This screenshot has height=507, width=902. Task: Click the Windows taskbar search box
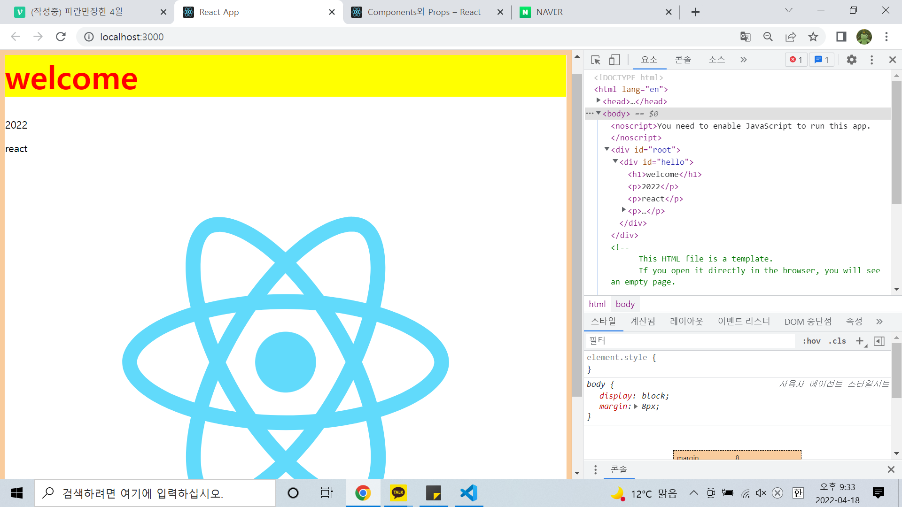[x=155, y=493]
